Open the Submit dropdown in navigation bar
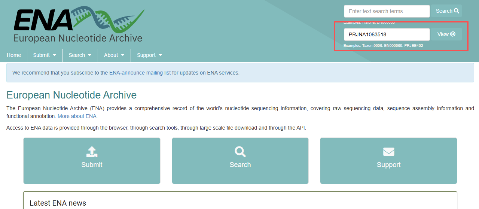 tap(45, 55)
